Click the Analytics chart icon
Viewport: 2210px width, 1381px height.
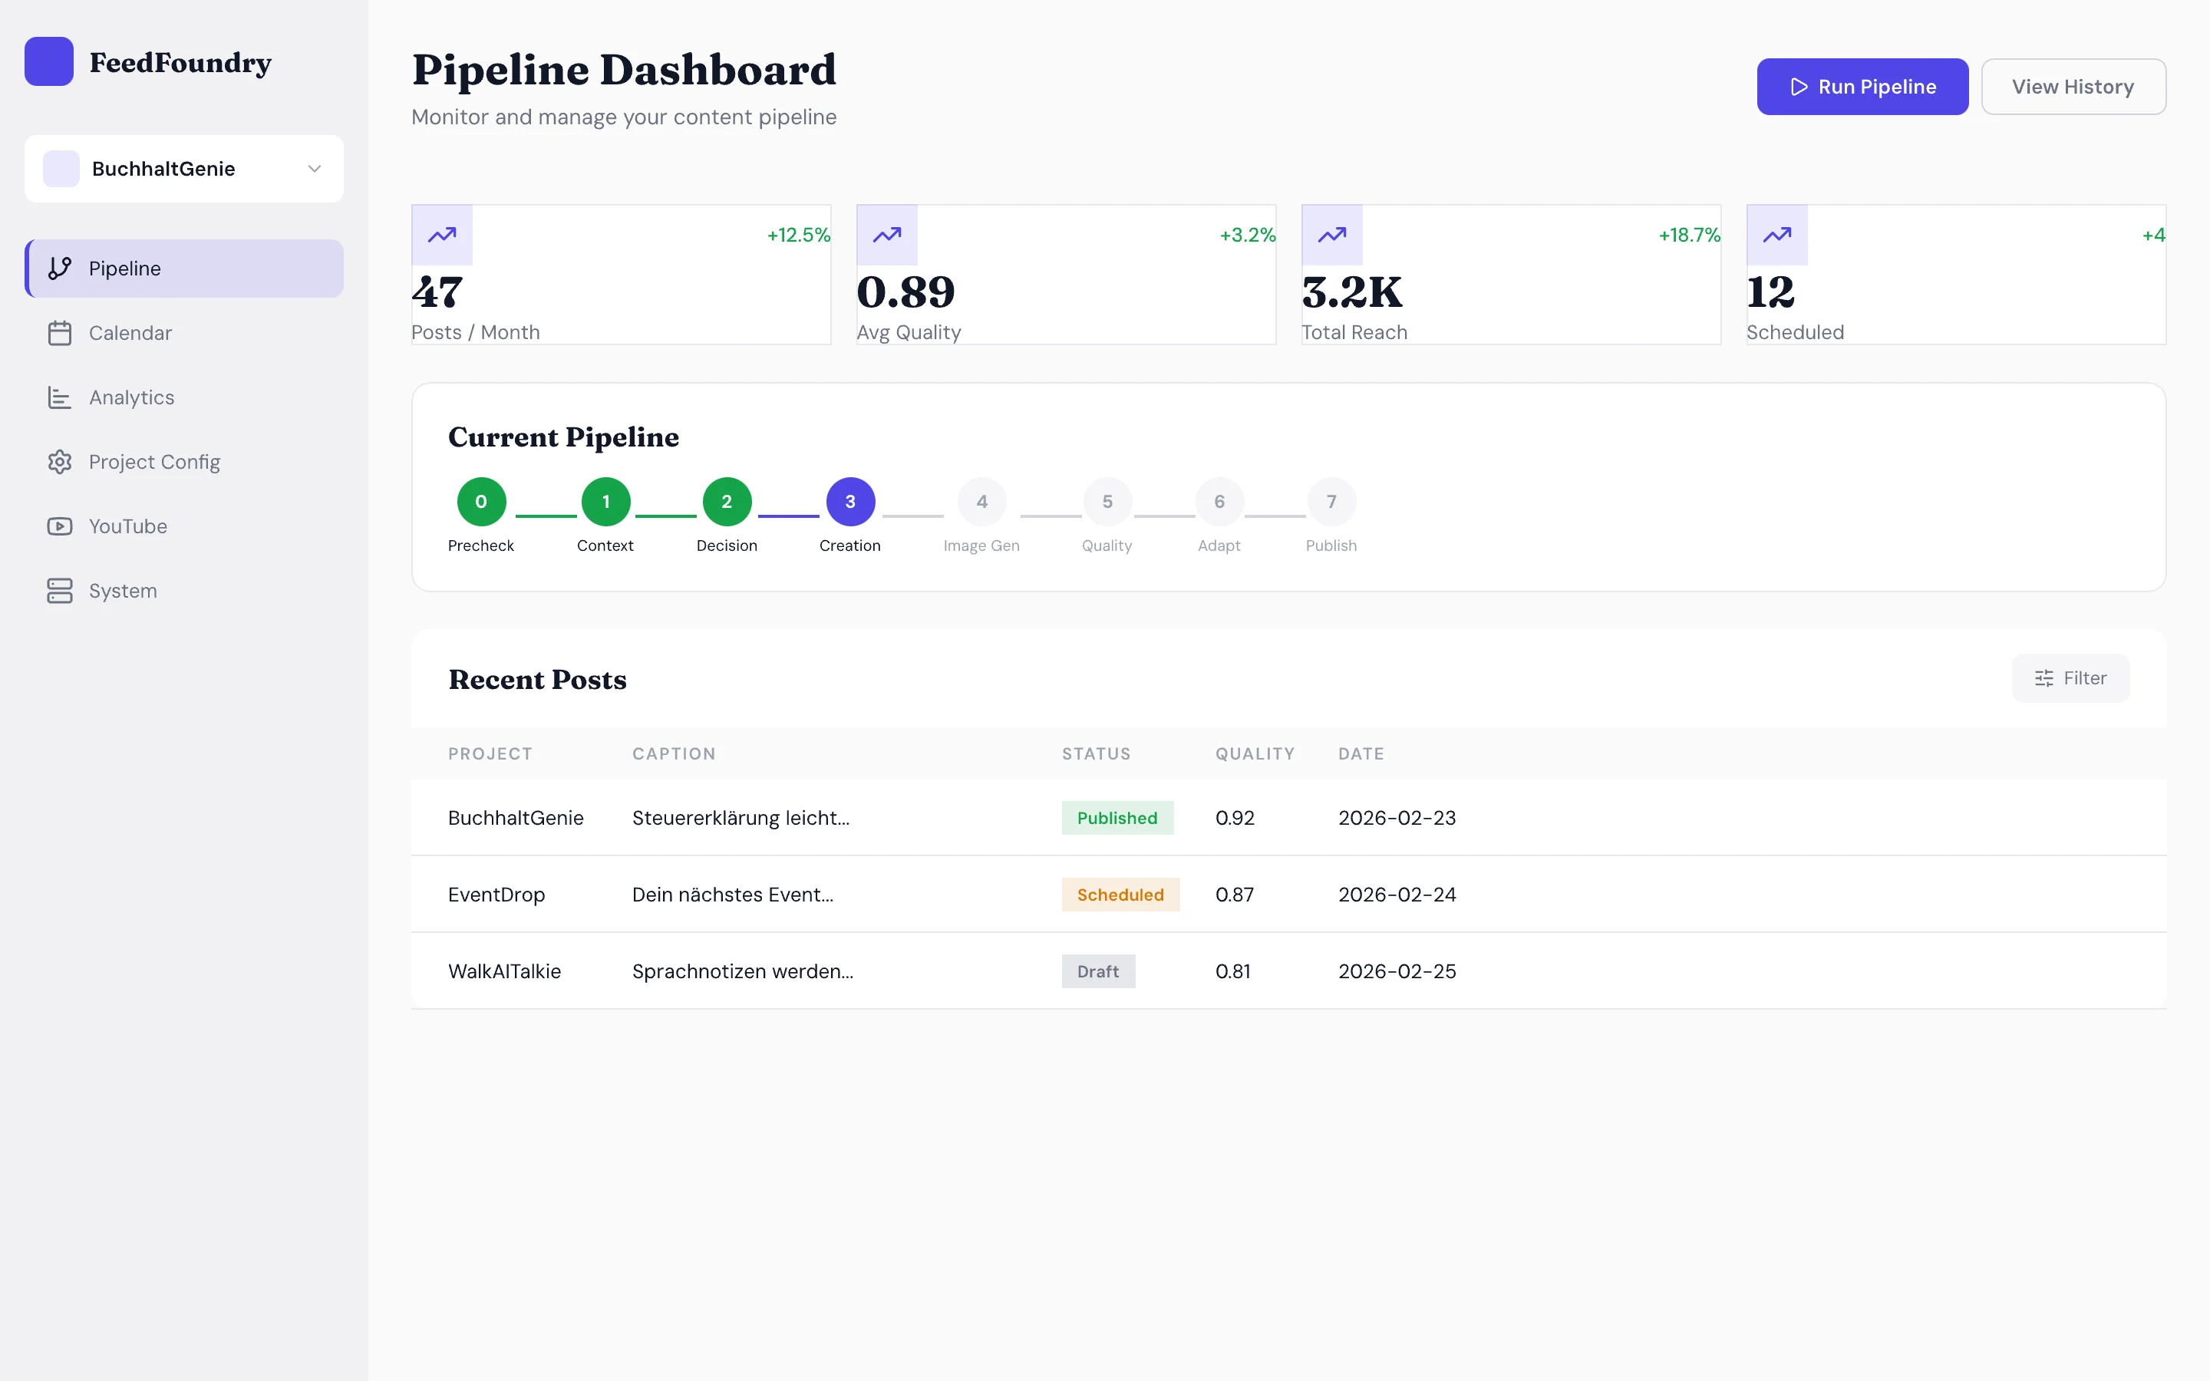coord(59,397)
